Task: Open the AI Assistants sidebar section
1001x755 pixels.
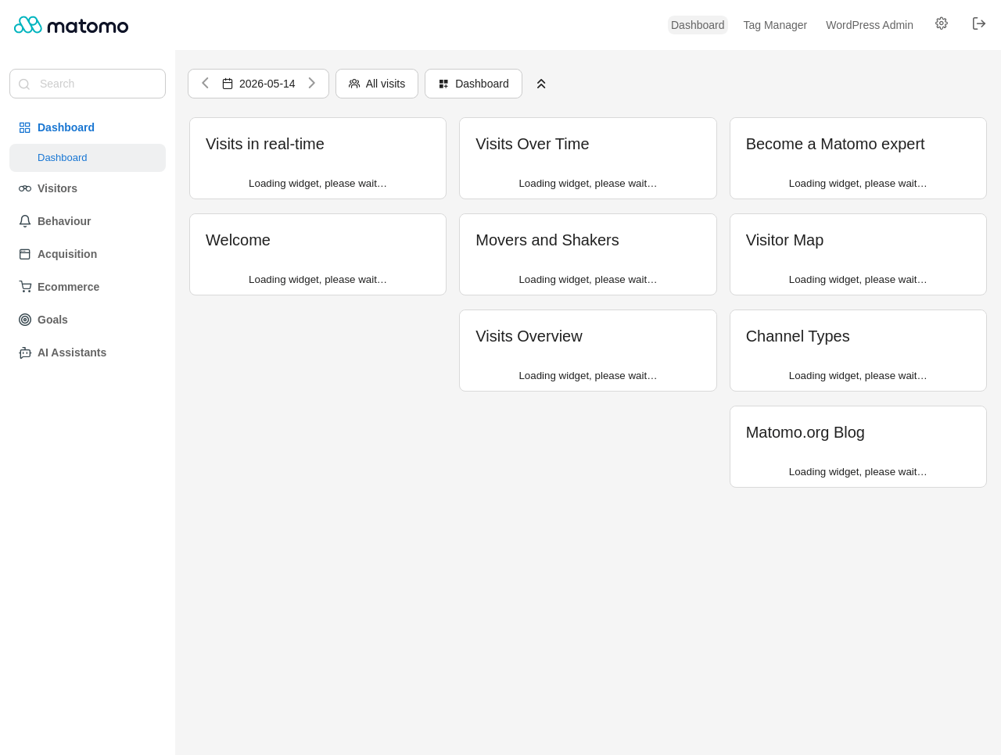Action: (72, 352)
